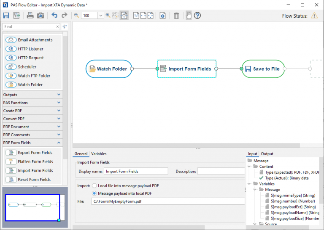This screenshot has width=324, height=230.
Task: Select the Flatten Form Fields node
Action: tap(29, 161)
